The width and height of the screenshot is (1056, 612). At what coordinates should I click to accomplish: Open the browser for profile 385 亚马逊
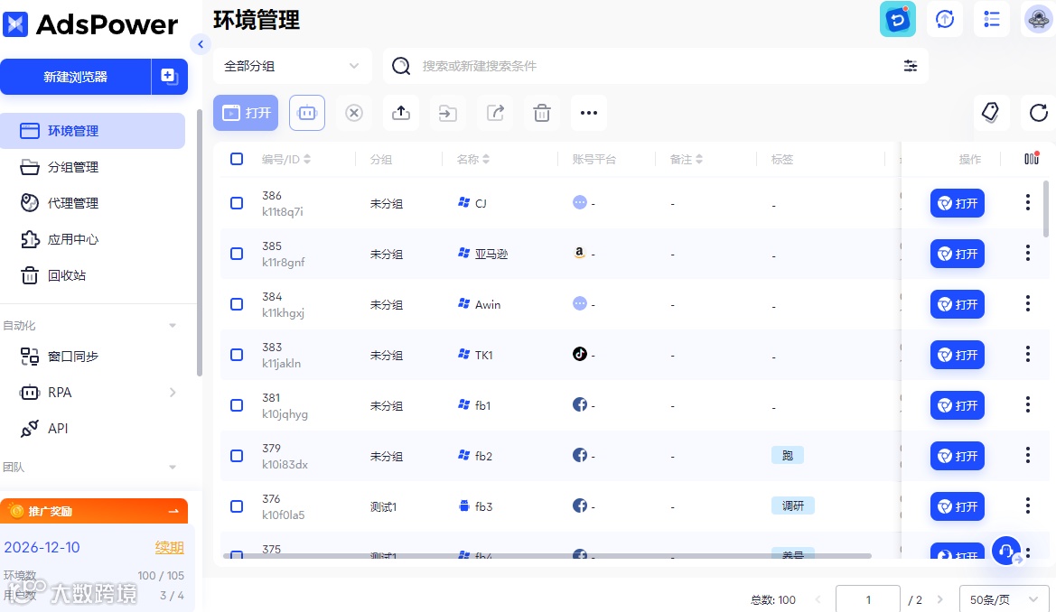(x=957, y=253)
